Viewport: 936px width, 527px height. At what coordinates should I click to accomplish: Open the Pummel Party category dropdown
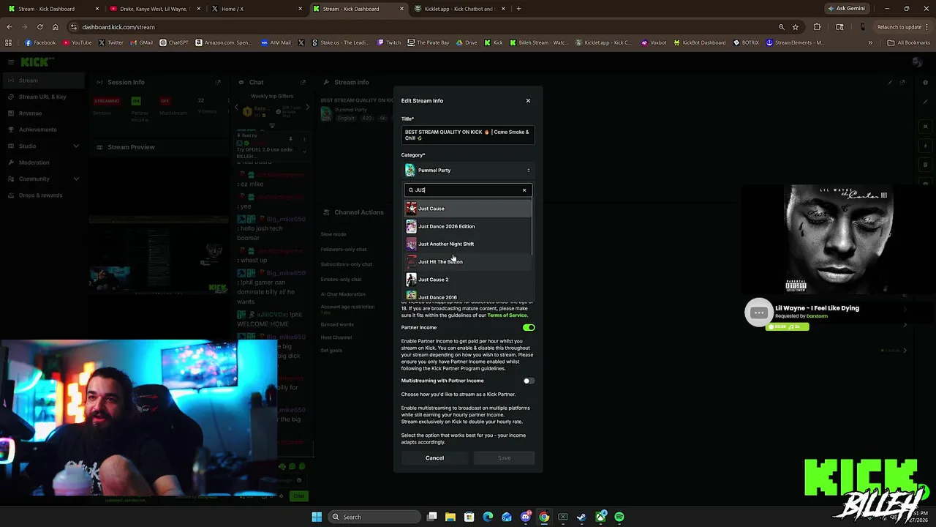coord(468,171)
